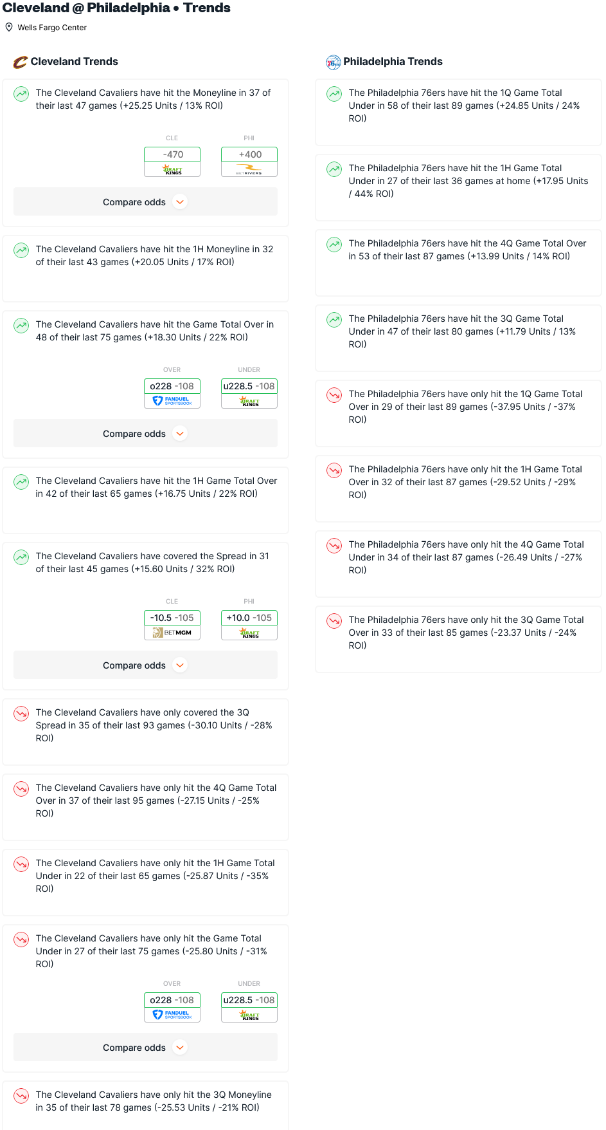This screenshot has width=606, height=1130.
Task: Click green trend icon for 76ers 1Q Under
Action: point(334,93)
